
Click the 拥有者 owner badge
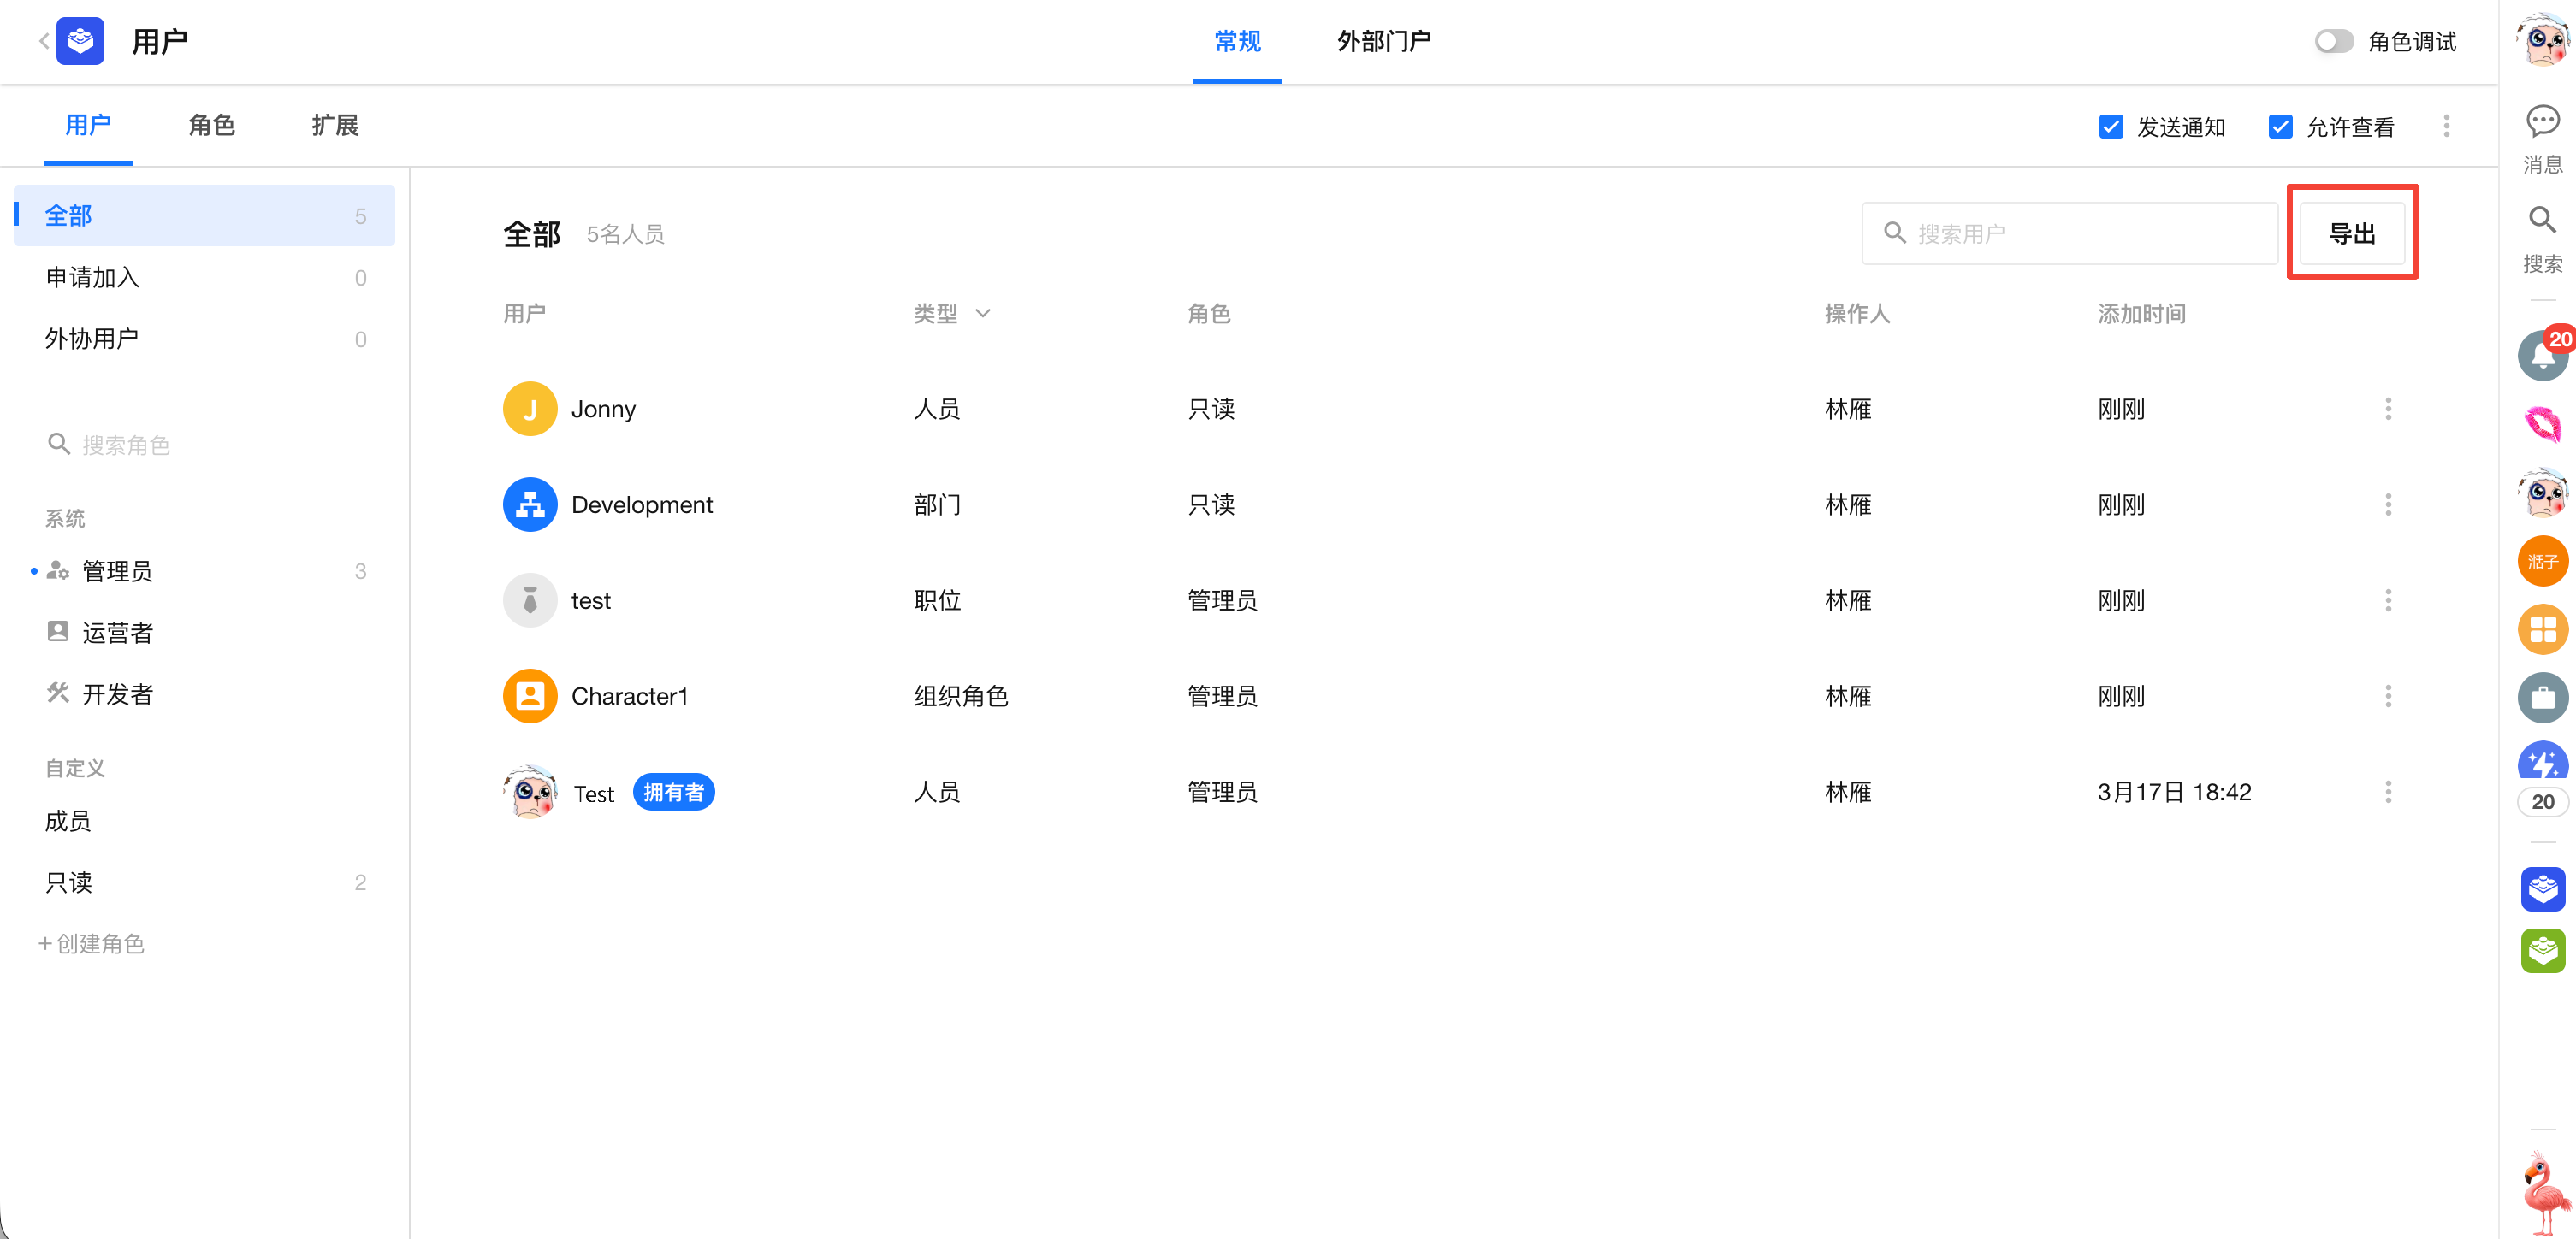[674, 792]
